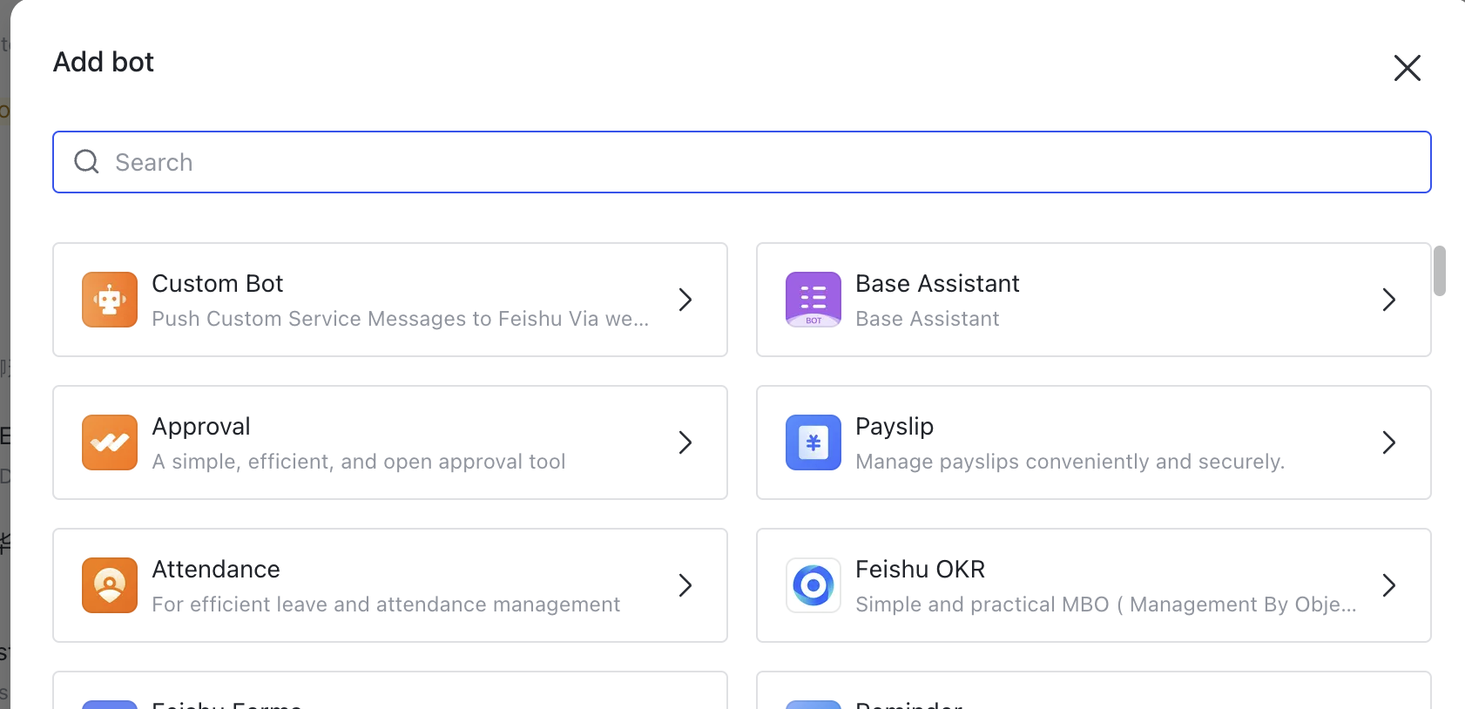
Task: Click description 'A simple, efficient, and open approval tool'
Action: coord(359,462)
